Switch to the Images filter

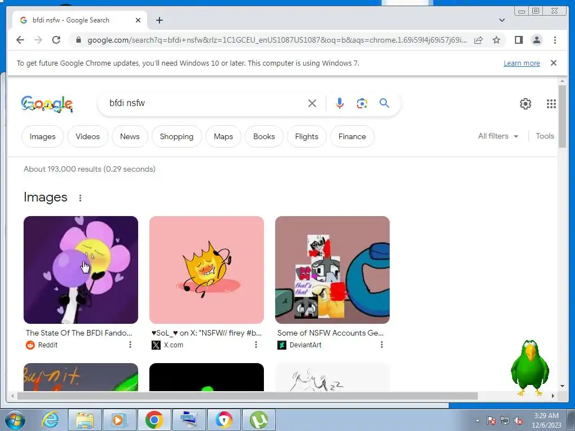[x=43, y=136]
